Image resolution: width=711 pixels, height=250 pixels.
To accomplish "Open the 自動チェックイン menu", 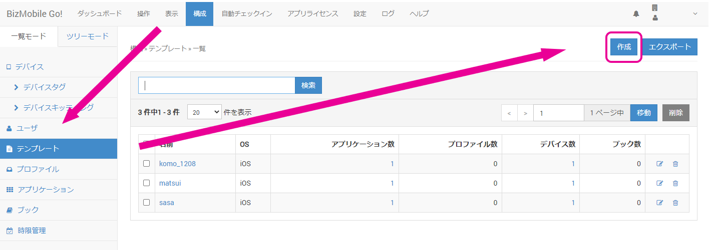I will tap(247, 14).
